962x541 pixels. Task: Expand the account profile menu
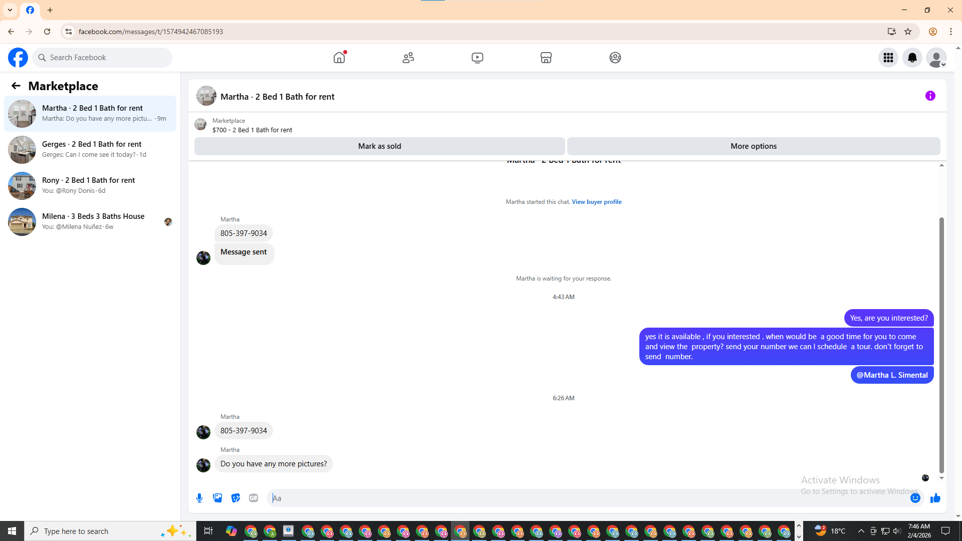tap(936, 58)
